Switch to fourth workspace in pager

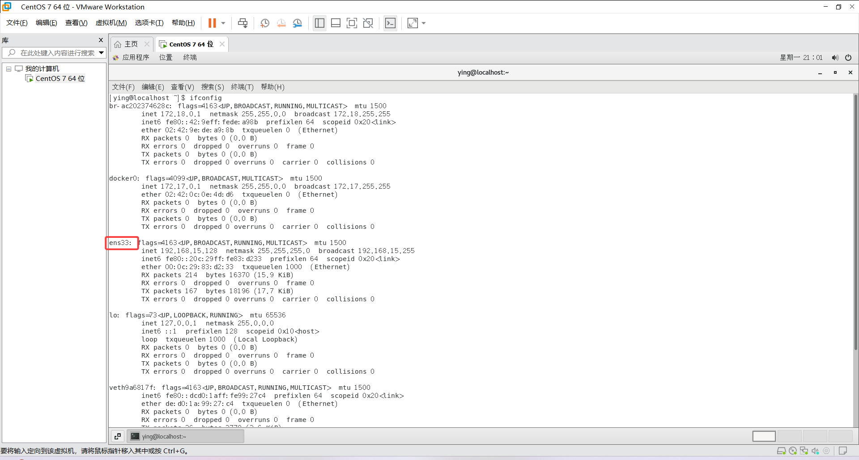pos(840,436)
